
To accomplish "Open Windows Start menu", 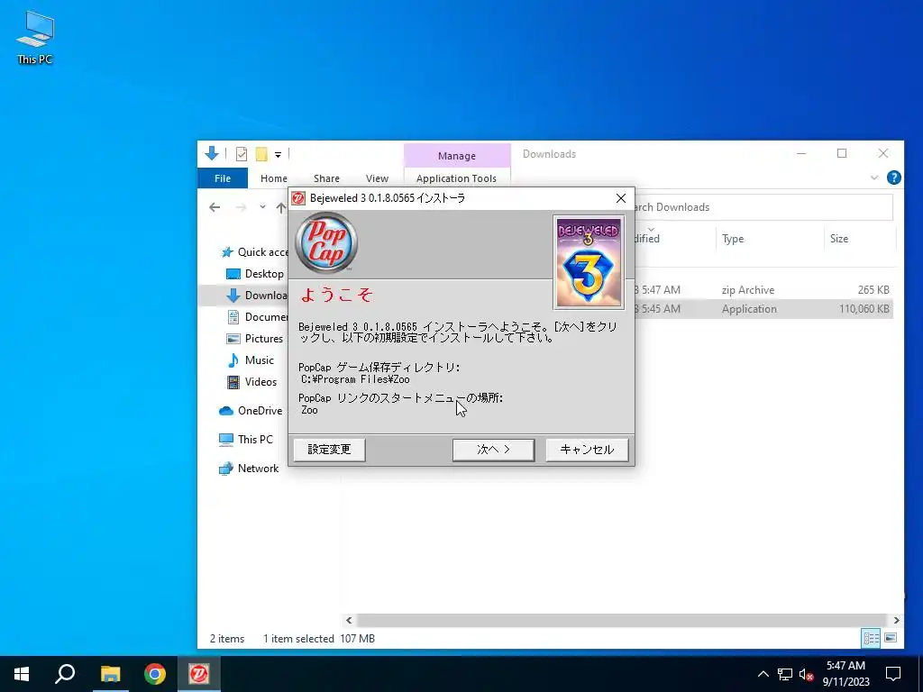I will click(22, 674).
